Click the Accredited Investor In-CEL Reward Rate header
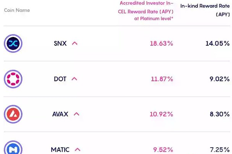 146,11
